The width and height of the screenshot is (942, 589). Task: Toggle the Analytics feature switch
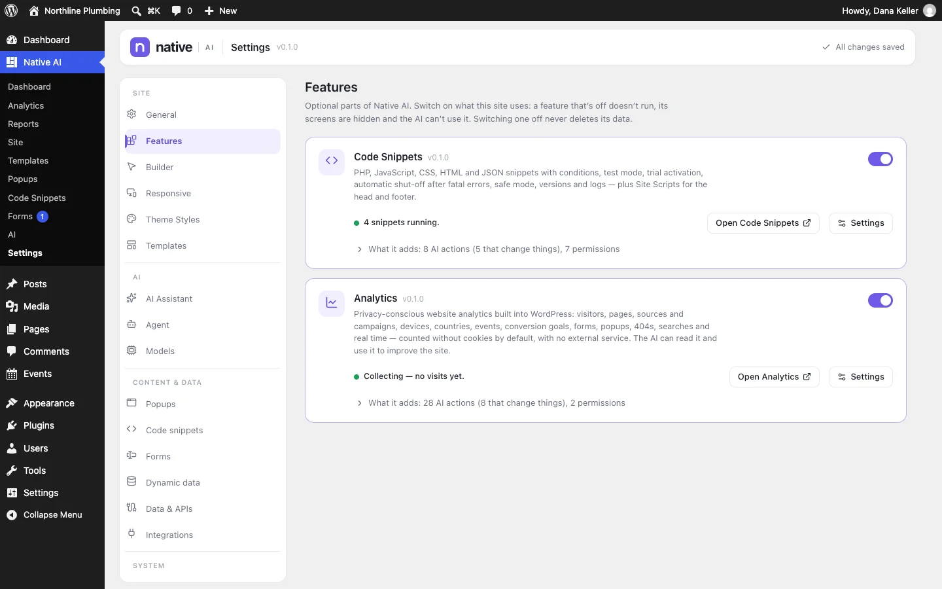[881, 300]
